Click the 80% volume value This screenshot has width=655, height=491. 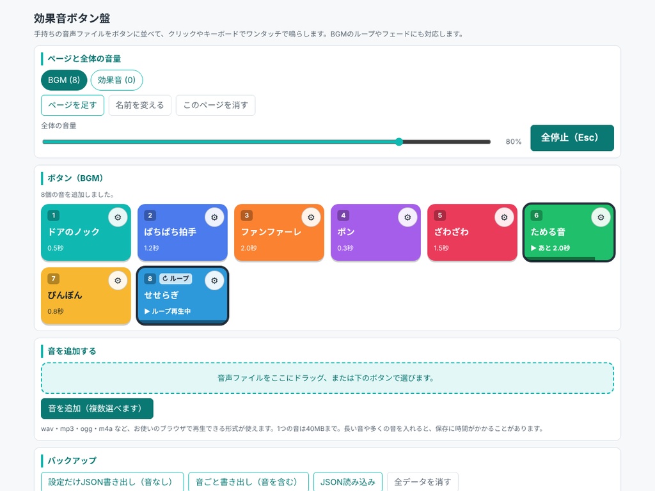pos(514,141)
